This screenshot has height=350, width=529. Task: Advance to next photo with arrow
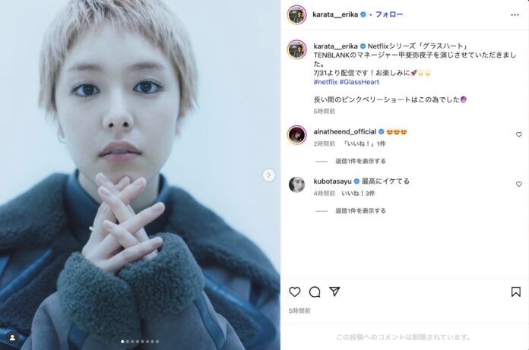click(x=268, y=175)
